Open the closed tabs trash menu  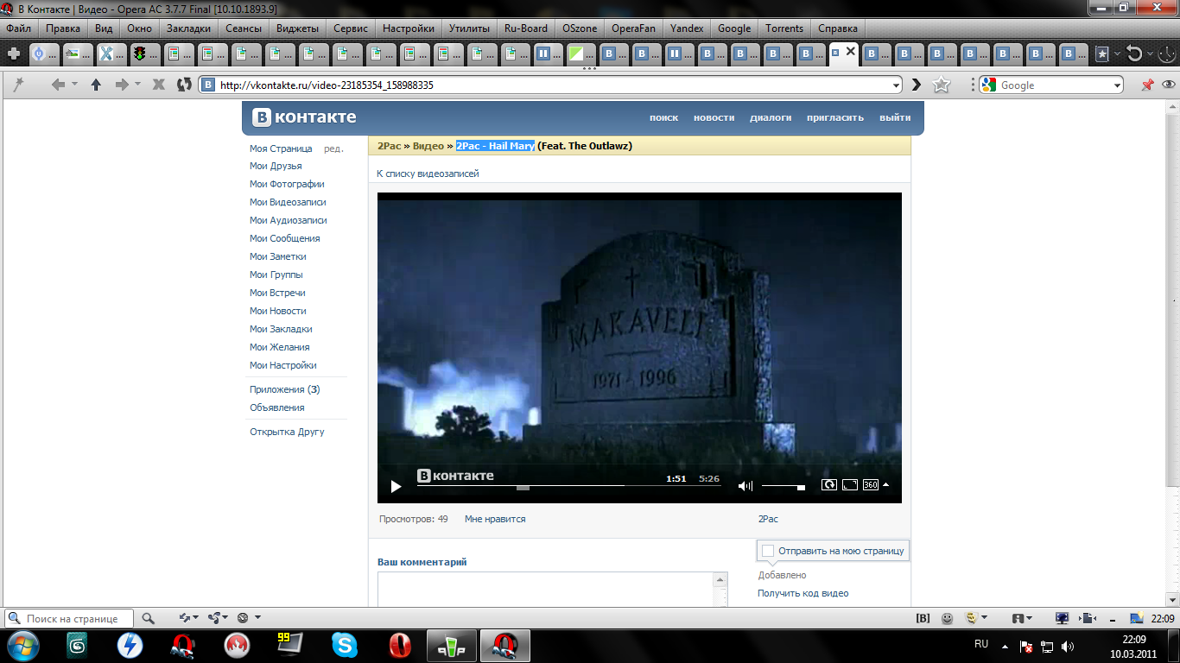click(x=1135, y=54)
